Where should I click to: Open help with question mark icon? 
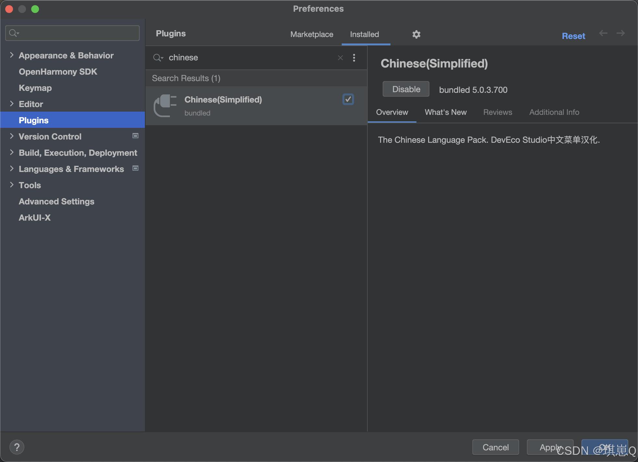pyautogui.click(x=17, y=447)
